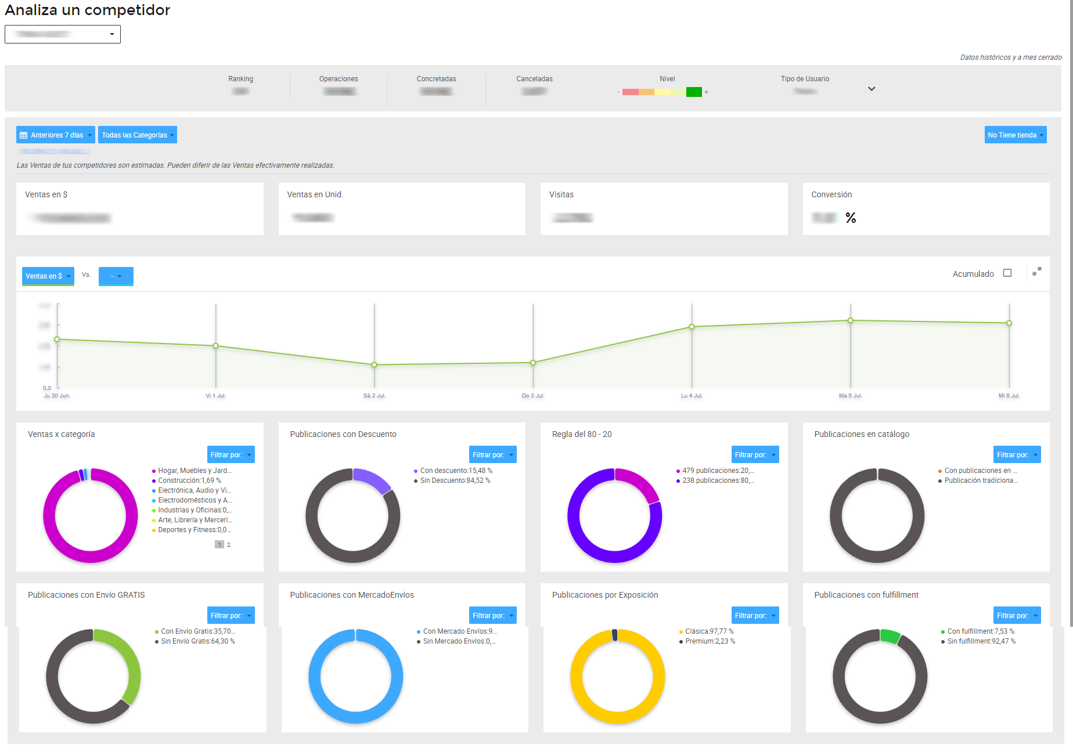The width and height of the screenshot is (1073, 755).
Task: Open Filtrar por in Ventas x categoría
Action: (231, 454)
